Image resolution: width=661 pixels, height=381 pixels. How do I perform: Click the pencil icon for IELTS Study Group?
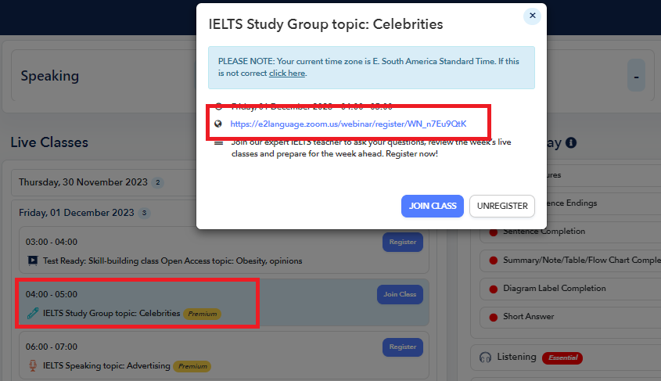(x=33, y=313)
